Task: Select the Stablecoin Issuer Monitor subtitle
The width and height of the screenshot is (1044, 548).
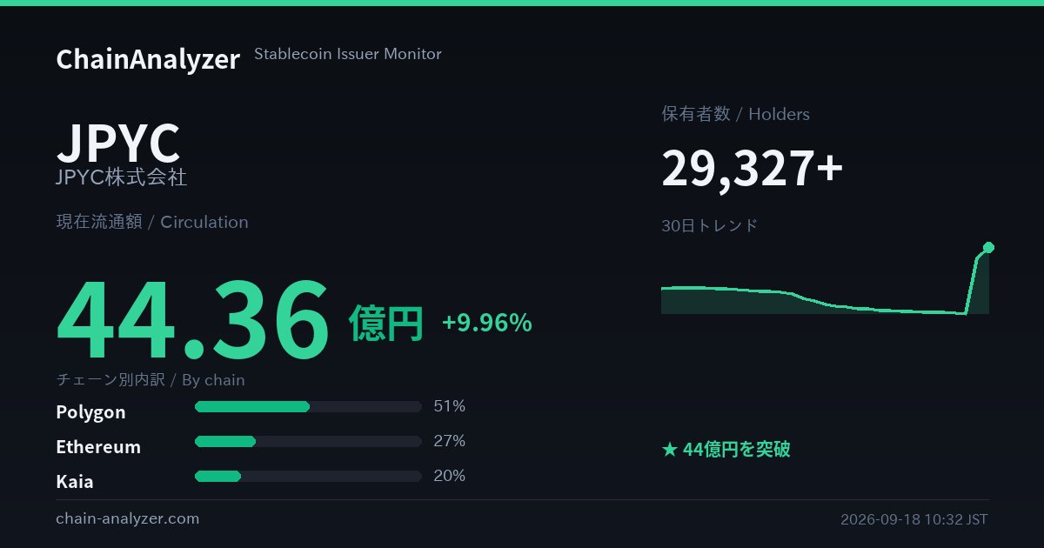Action: (348, 54)
